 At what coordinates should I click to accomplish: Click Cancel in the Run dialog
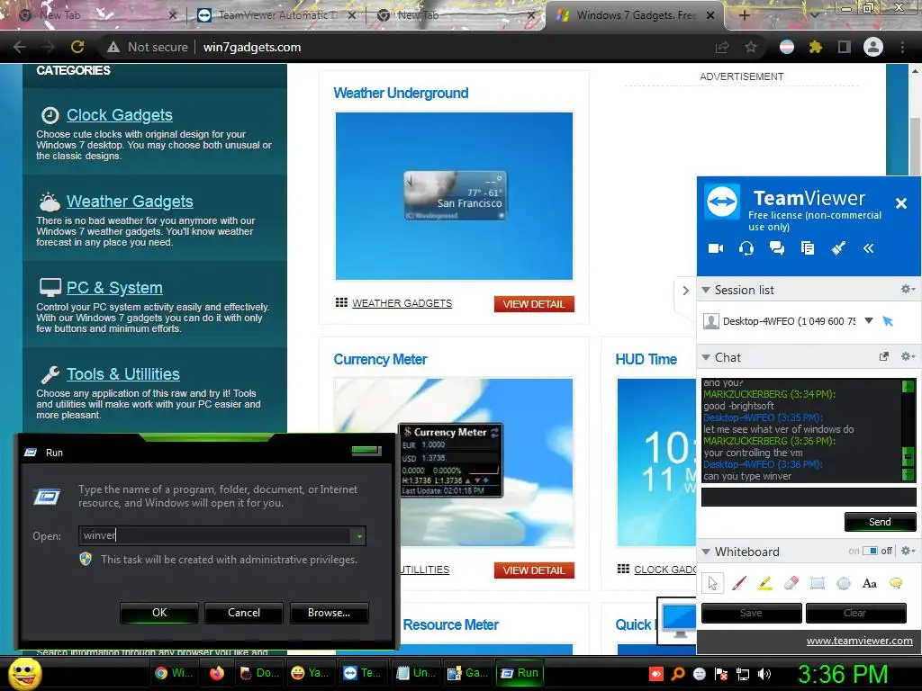(244, 612)
